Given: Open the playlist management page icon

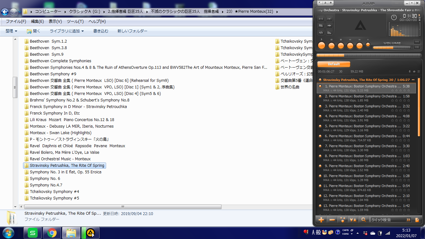Looking at the screenshot, I should [417, 220].
